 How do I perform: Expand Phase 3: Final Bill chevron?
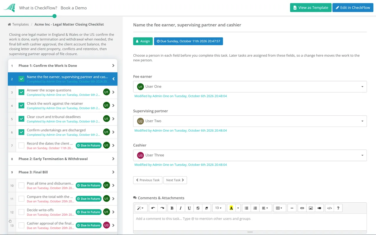113,172
